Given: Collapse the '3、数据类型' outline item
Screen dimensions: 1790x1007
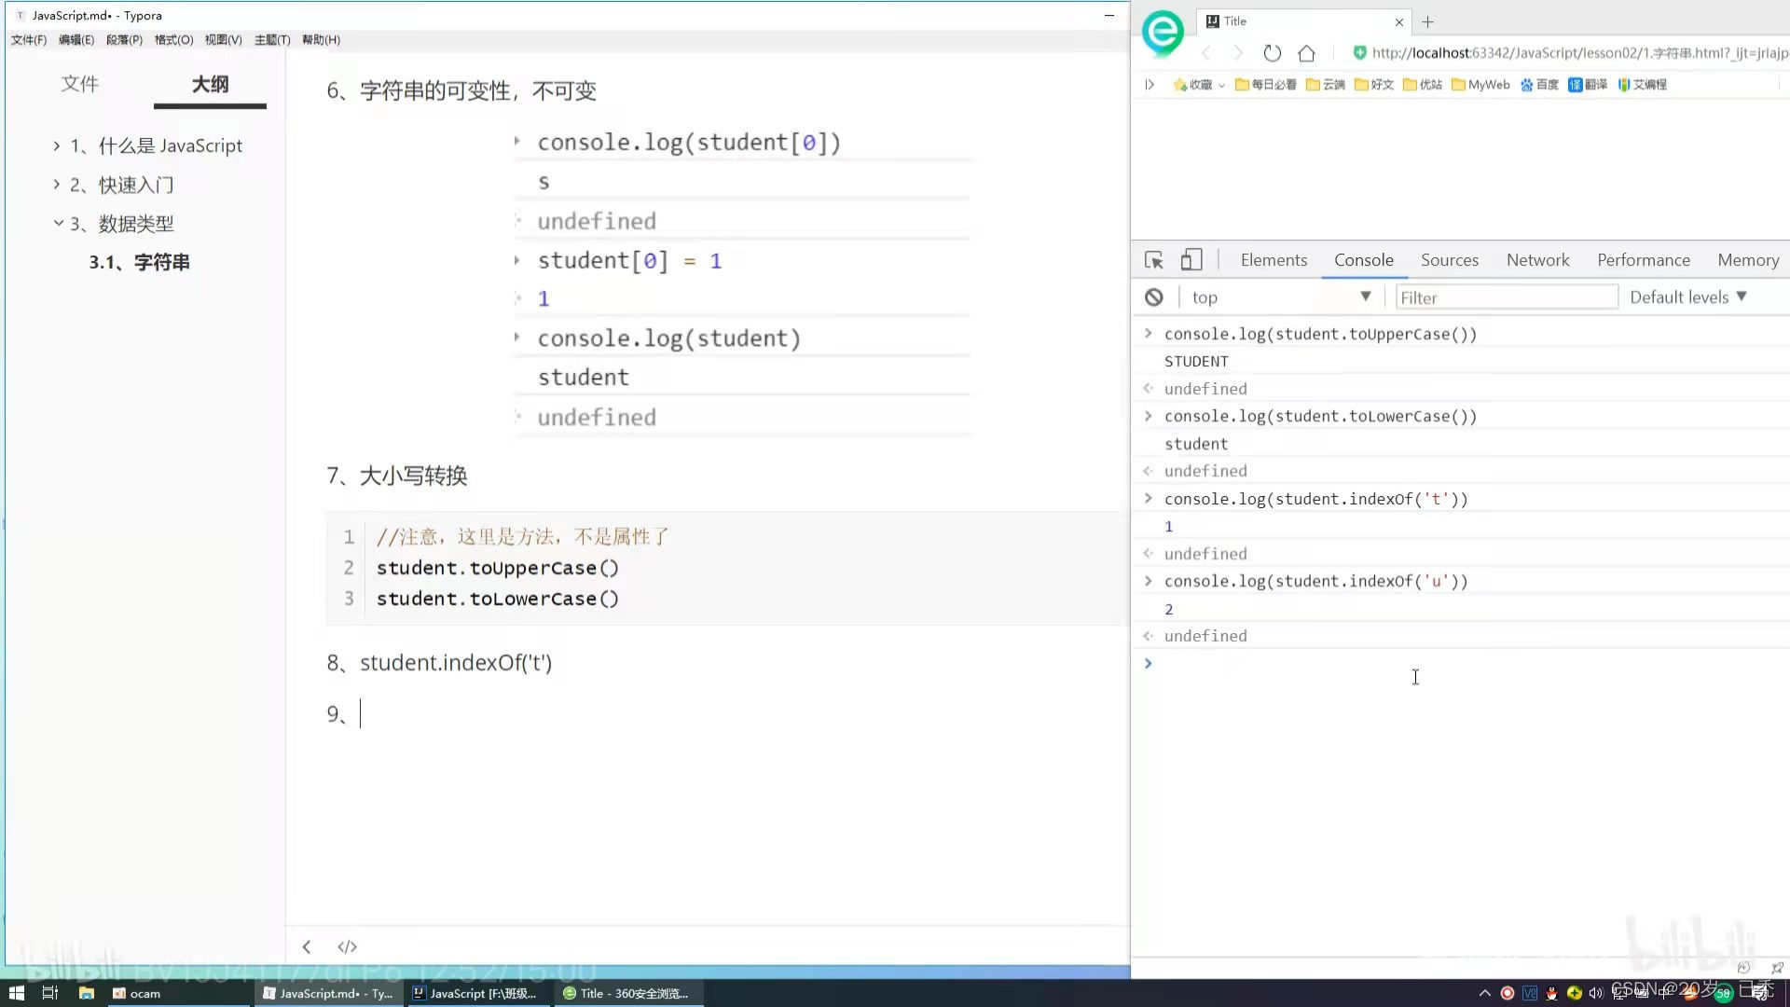Looking at the screenshot, I should tap(58, 224).
